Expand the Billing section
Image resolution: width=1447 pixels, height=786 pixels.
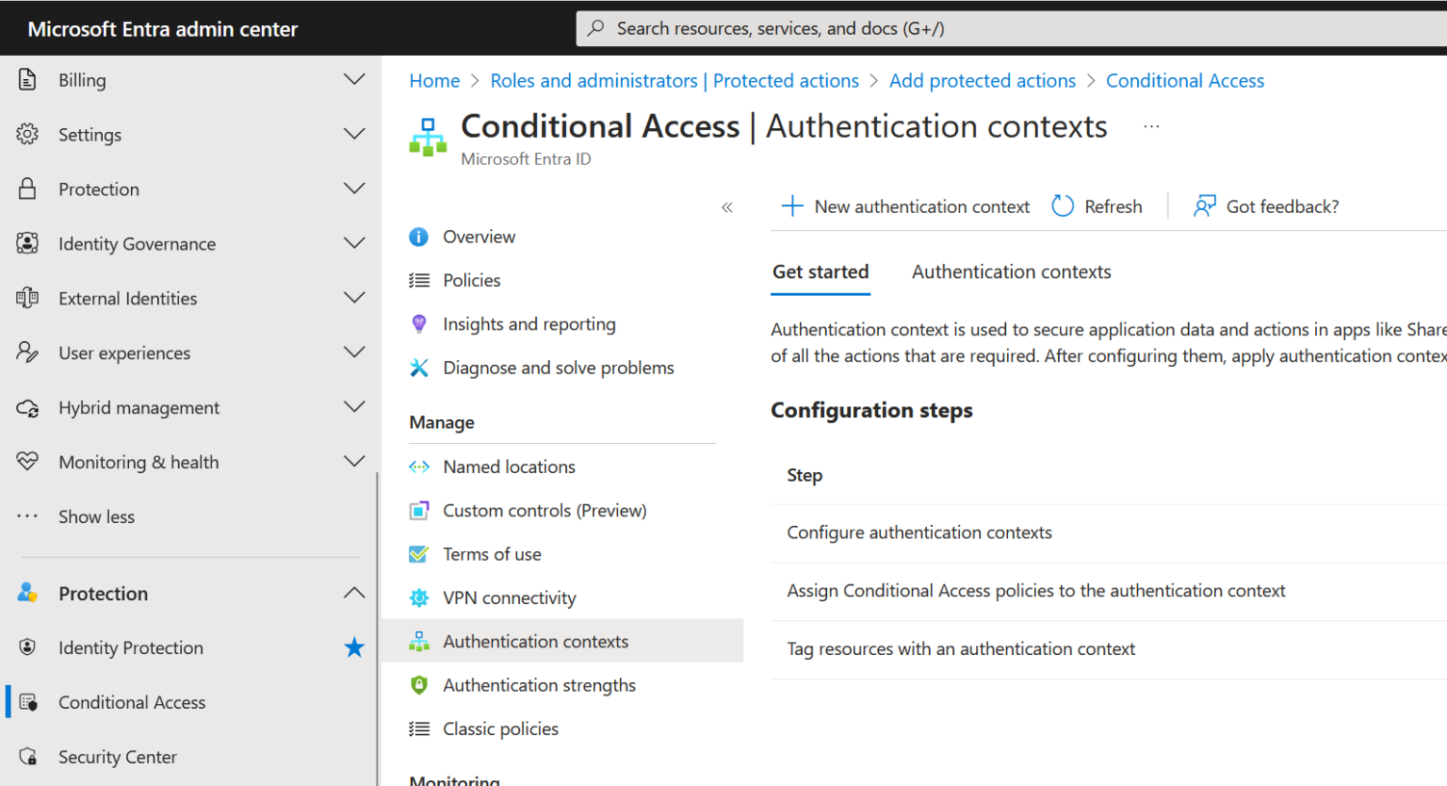pyautogui.click(x=353, y=79)
